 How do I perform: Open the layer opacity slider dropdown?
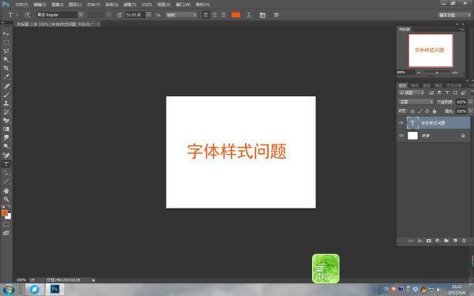[470, 102]
